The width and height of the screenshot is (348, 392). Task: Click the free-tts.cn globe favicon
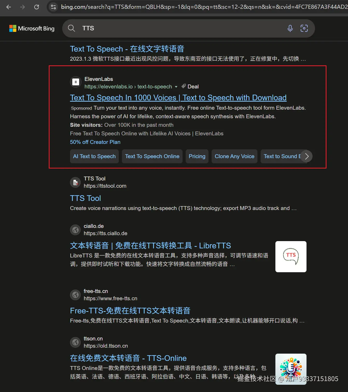[x=75, y=295]
